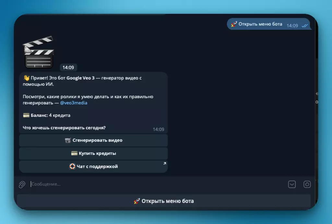Viewport: 332px width, 224px height.
Task: Click the paperclip attach file icon
Action: tap(22, 184)
